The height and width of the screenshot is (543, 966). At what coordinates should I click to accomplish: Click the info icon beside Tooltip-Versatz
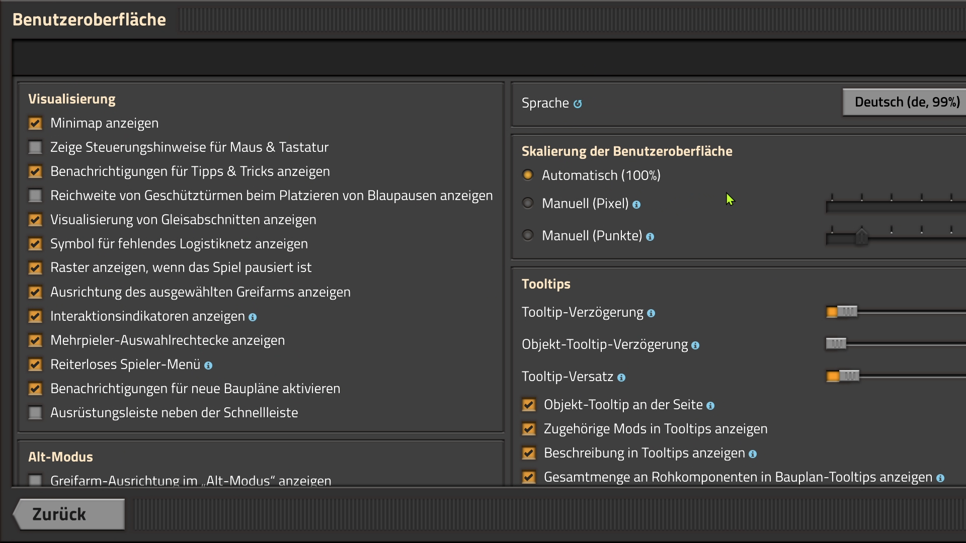pyautogui.click(x=621, y=378)
